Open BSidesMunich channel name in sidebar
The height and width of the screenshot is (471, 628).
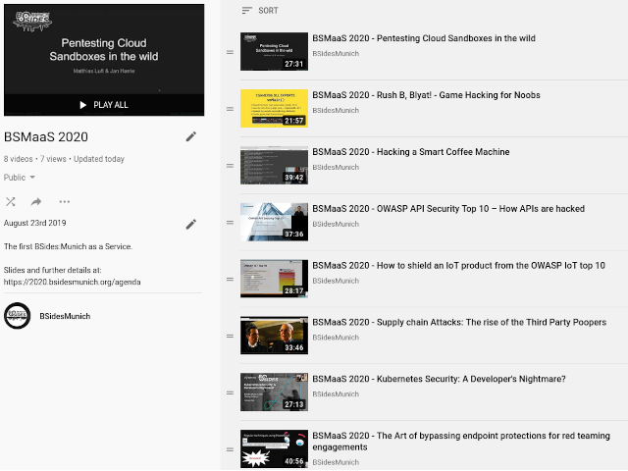pyautogui.click(x=65, y=316)
